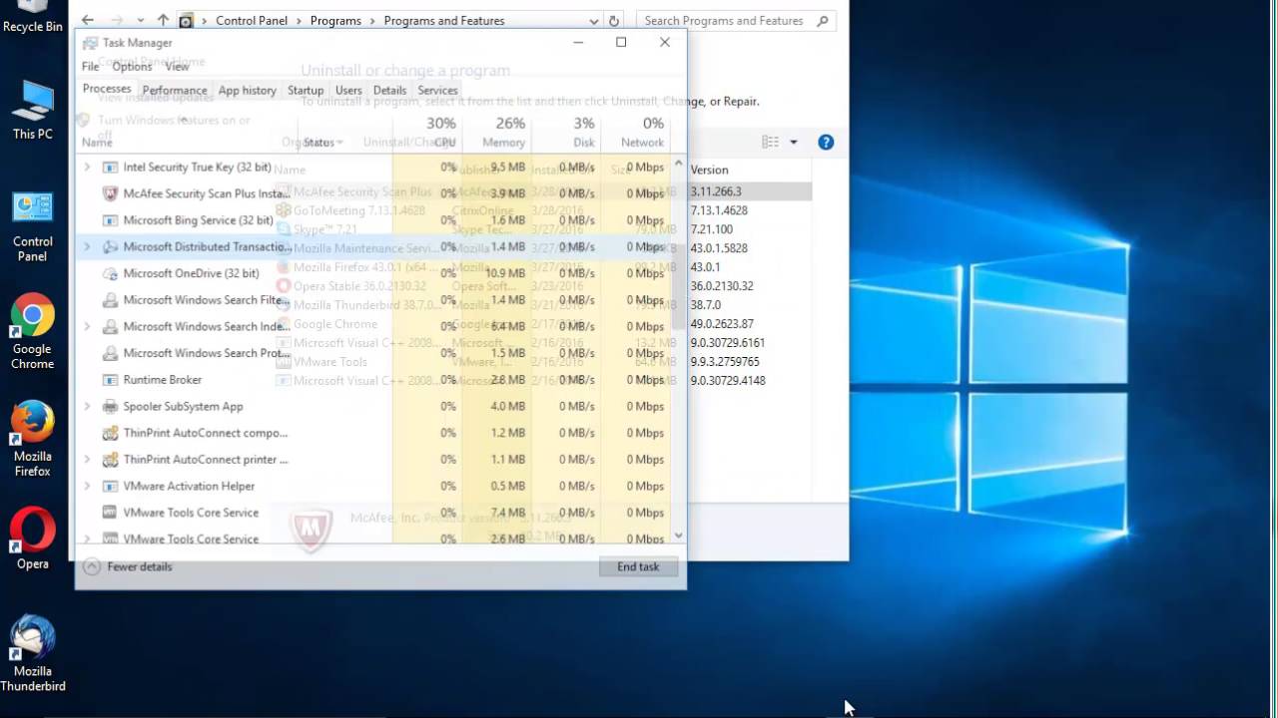Expand Intel Security True Key process group

point(87,168)
